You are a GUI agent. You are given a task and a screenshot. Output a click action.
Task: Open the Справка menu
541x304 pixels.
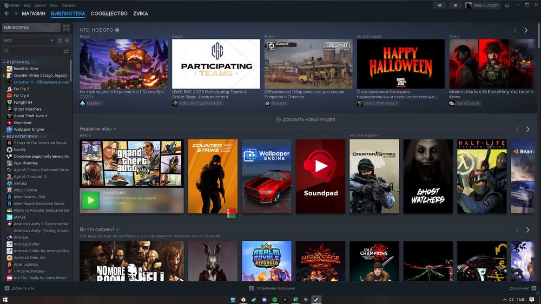[x=68, y=5]
